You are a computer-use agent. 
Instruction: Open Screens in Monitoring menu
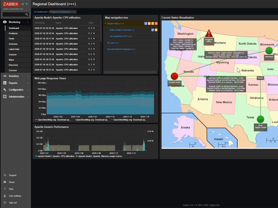point(12,54)
